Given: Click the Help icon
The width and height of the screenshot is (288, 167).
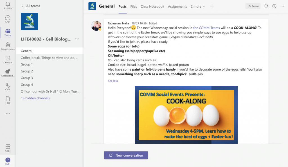Looking at the screenshot, I should pos(8,161).
